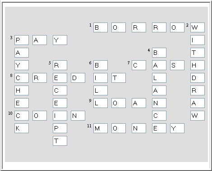Click the C cell starting 7 Across
Viewport: 212px width, 171px height.
pos(139,65)
